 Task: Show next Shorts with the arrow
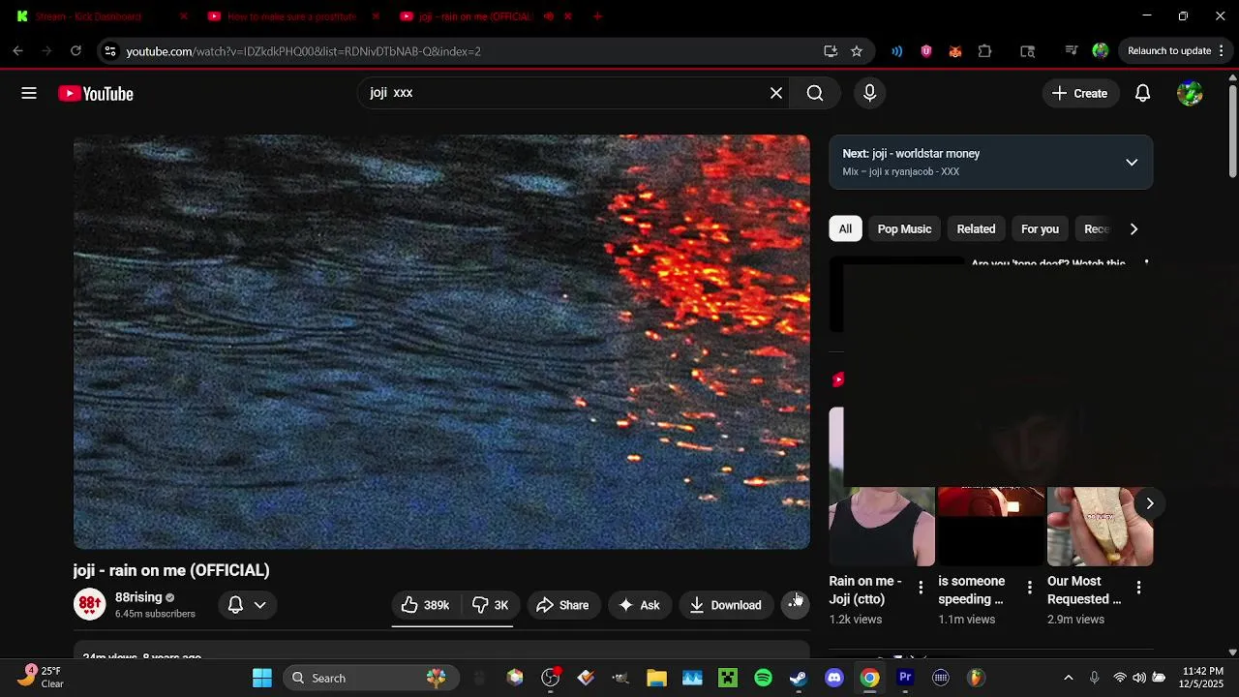(1149, 503)
